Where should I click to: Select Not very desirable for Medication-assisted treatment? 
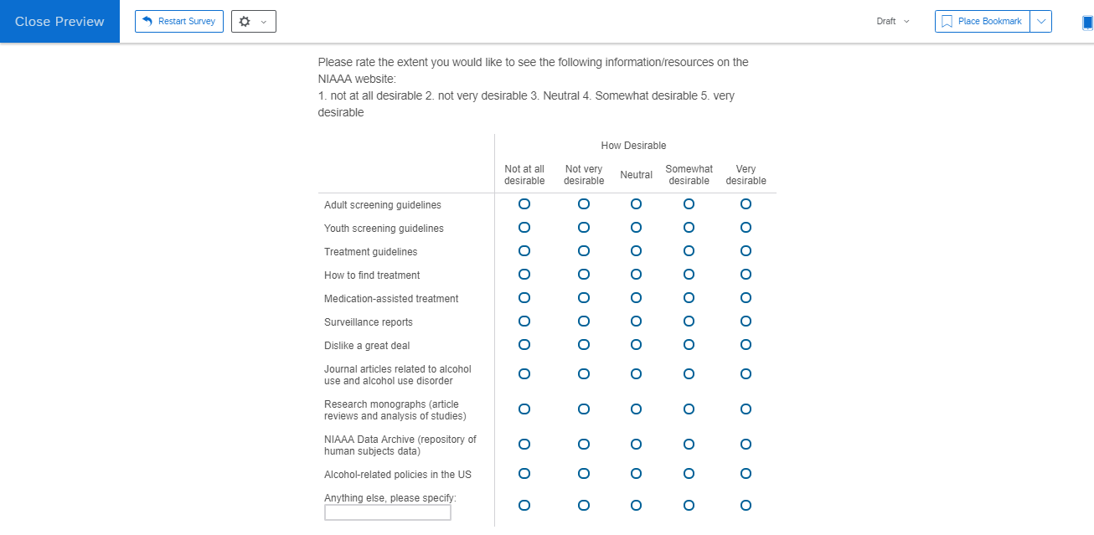[584, 298]
